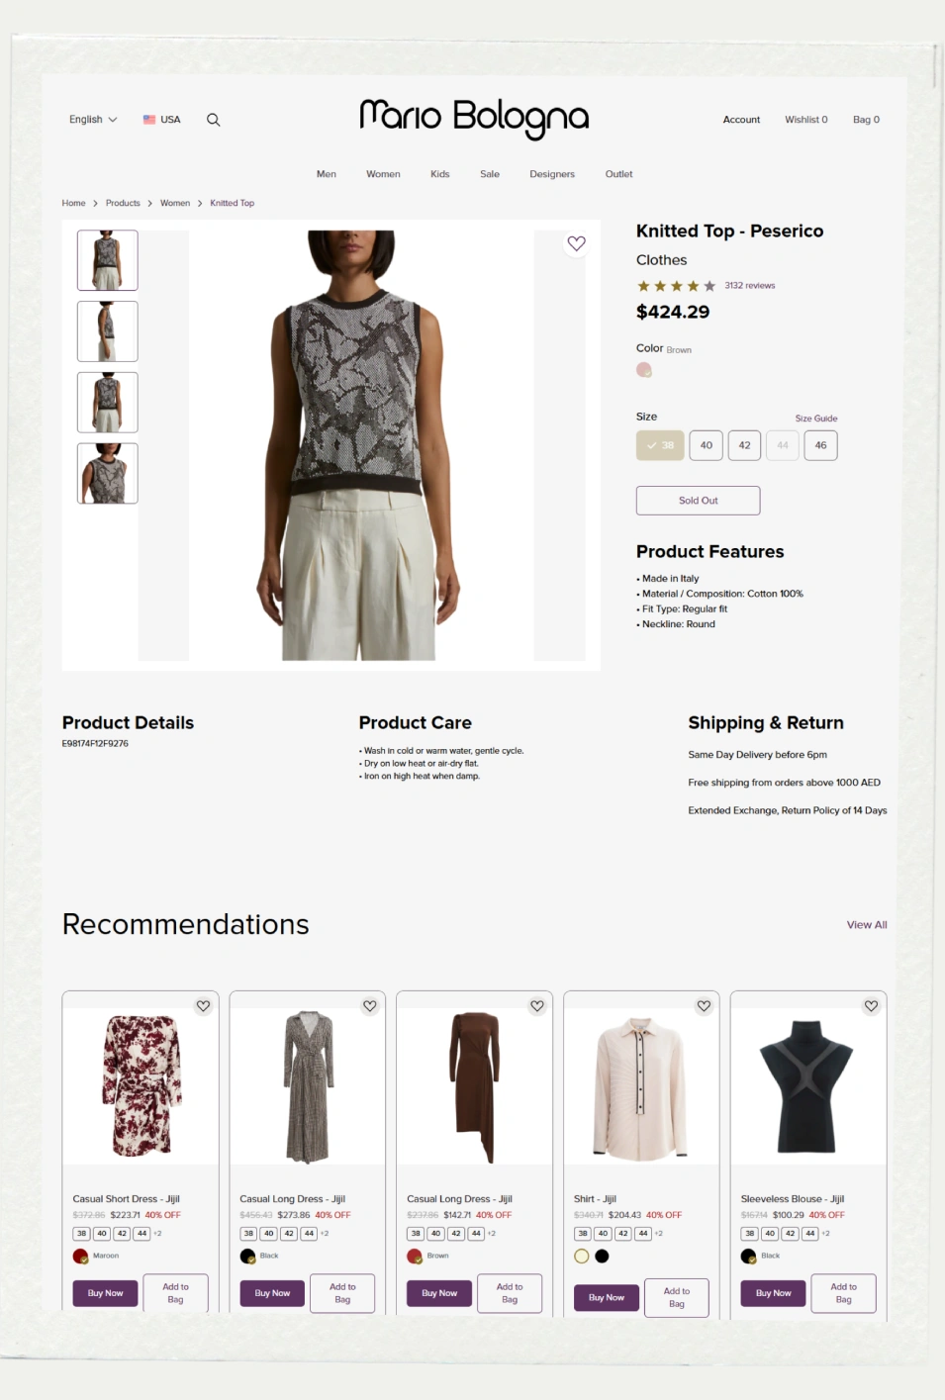Viewport: 945px width, 1400px height.
Task: Pick the Brown color swatch
Action: (x=644, y=370)
